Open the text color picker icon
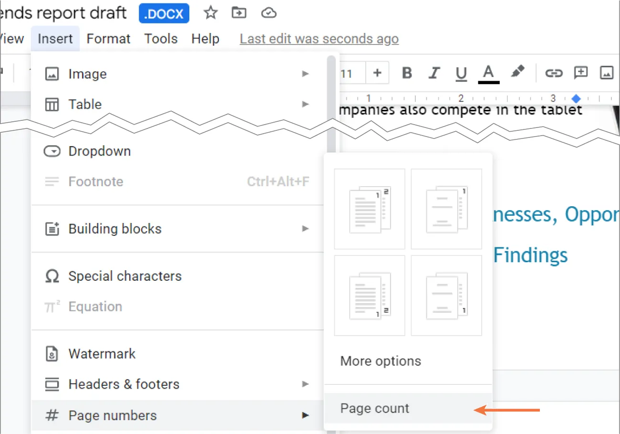 point(488,73)
